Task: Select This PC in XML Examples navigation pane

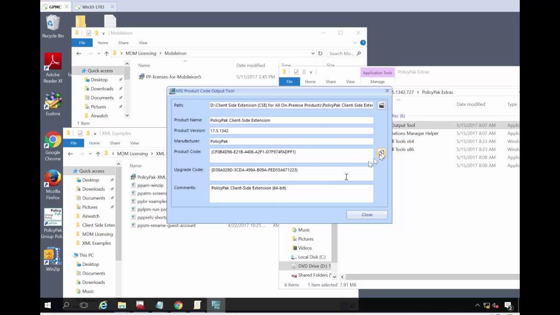Action: [x=83, y=255]
